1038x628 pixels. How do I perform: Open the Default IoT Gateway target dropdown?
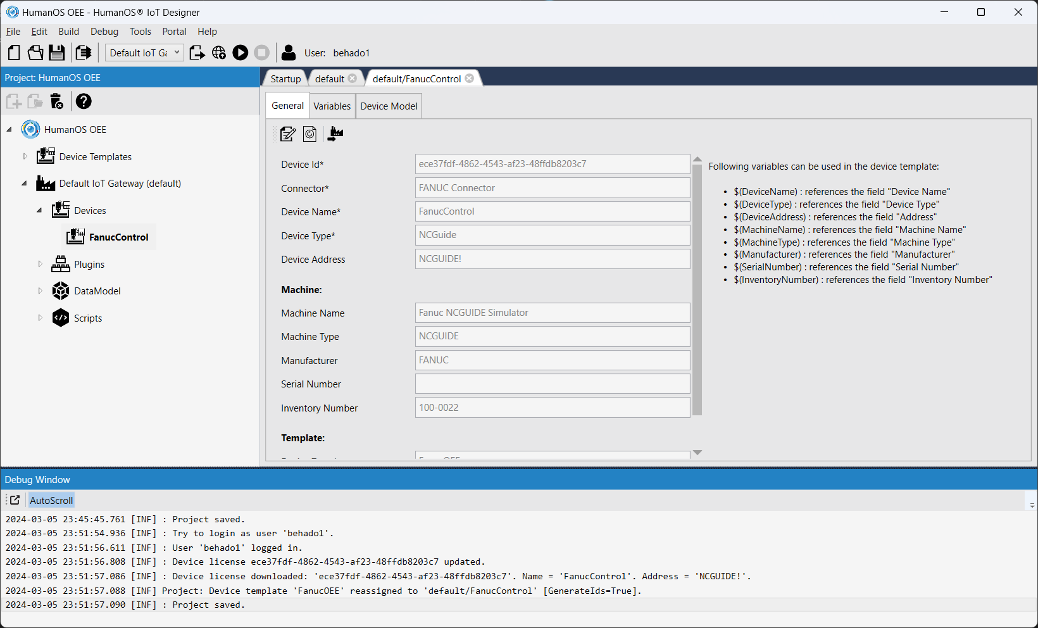[x=145, y=53]
